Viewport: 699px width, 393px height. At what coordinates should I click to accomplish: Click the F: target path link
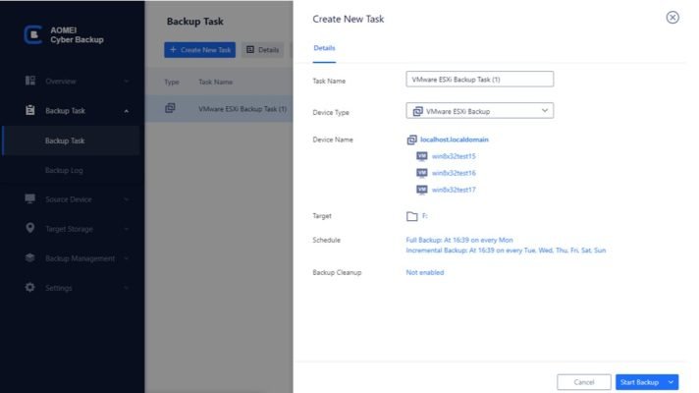click(x=425, y=216)
